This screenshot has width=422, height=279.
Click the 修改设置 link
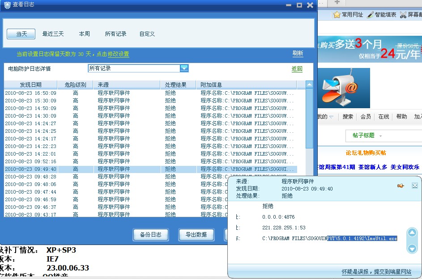click(x=119, y=54)
